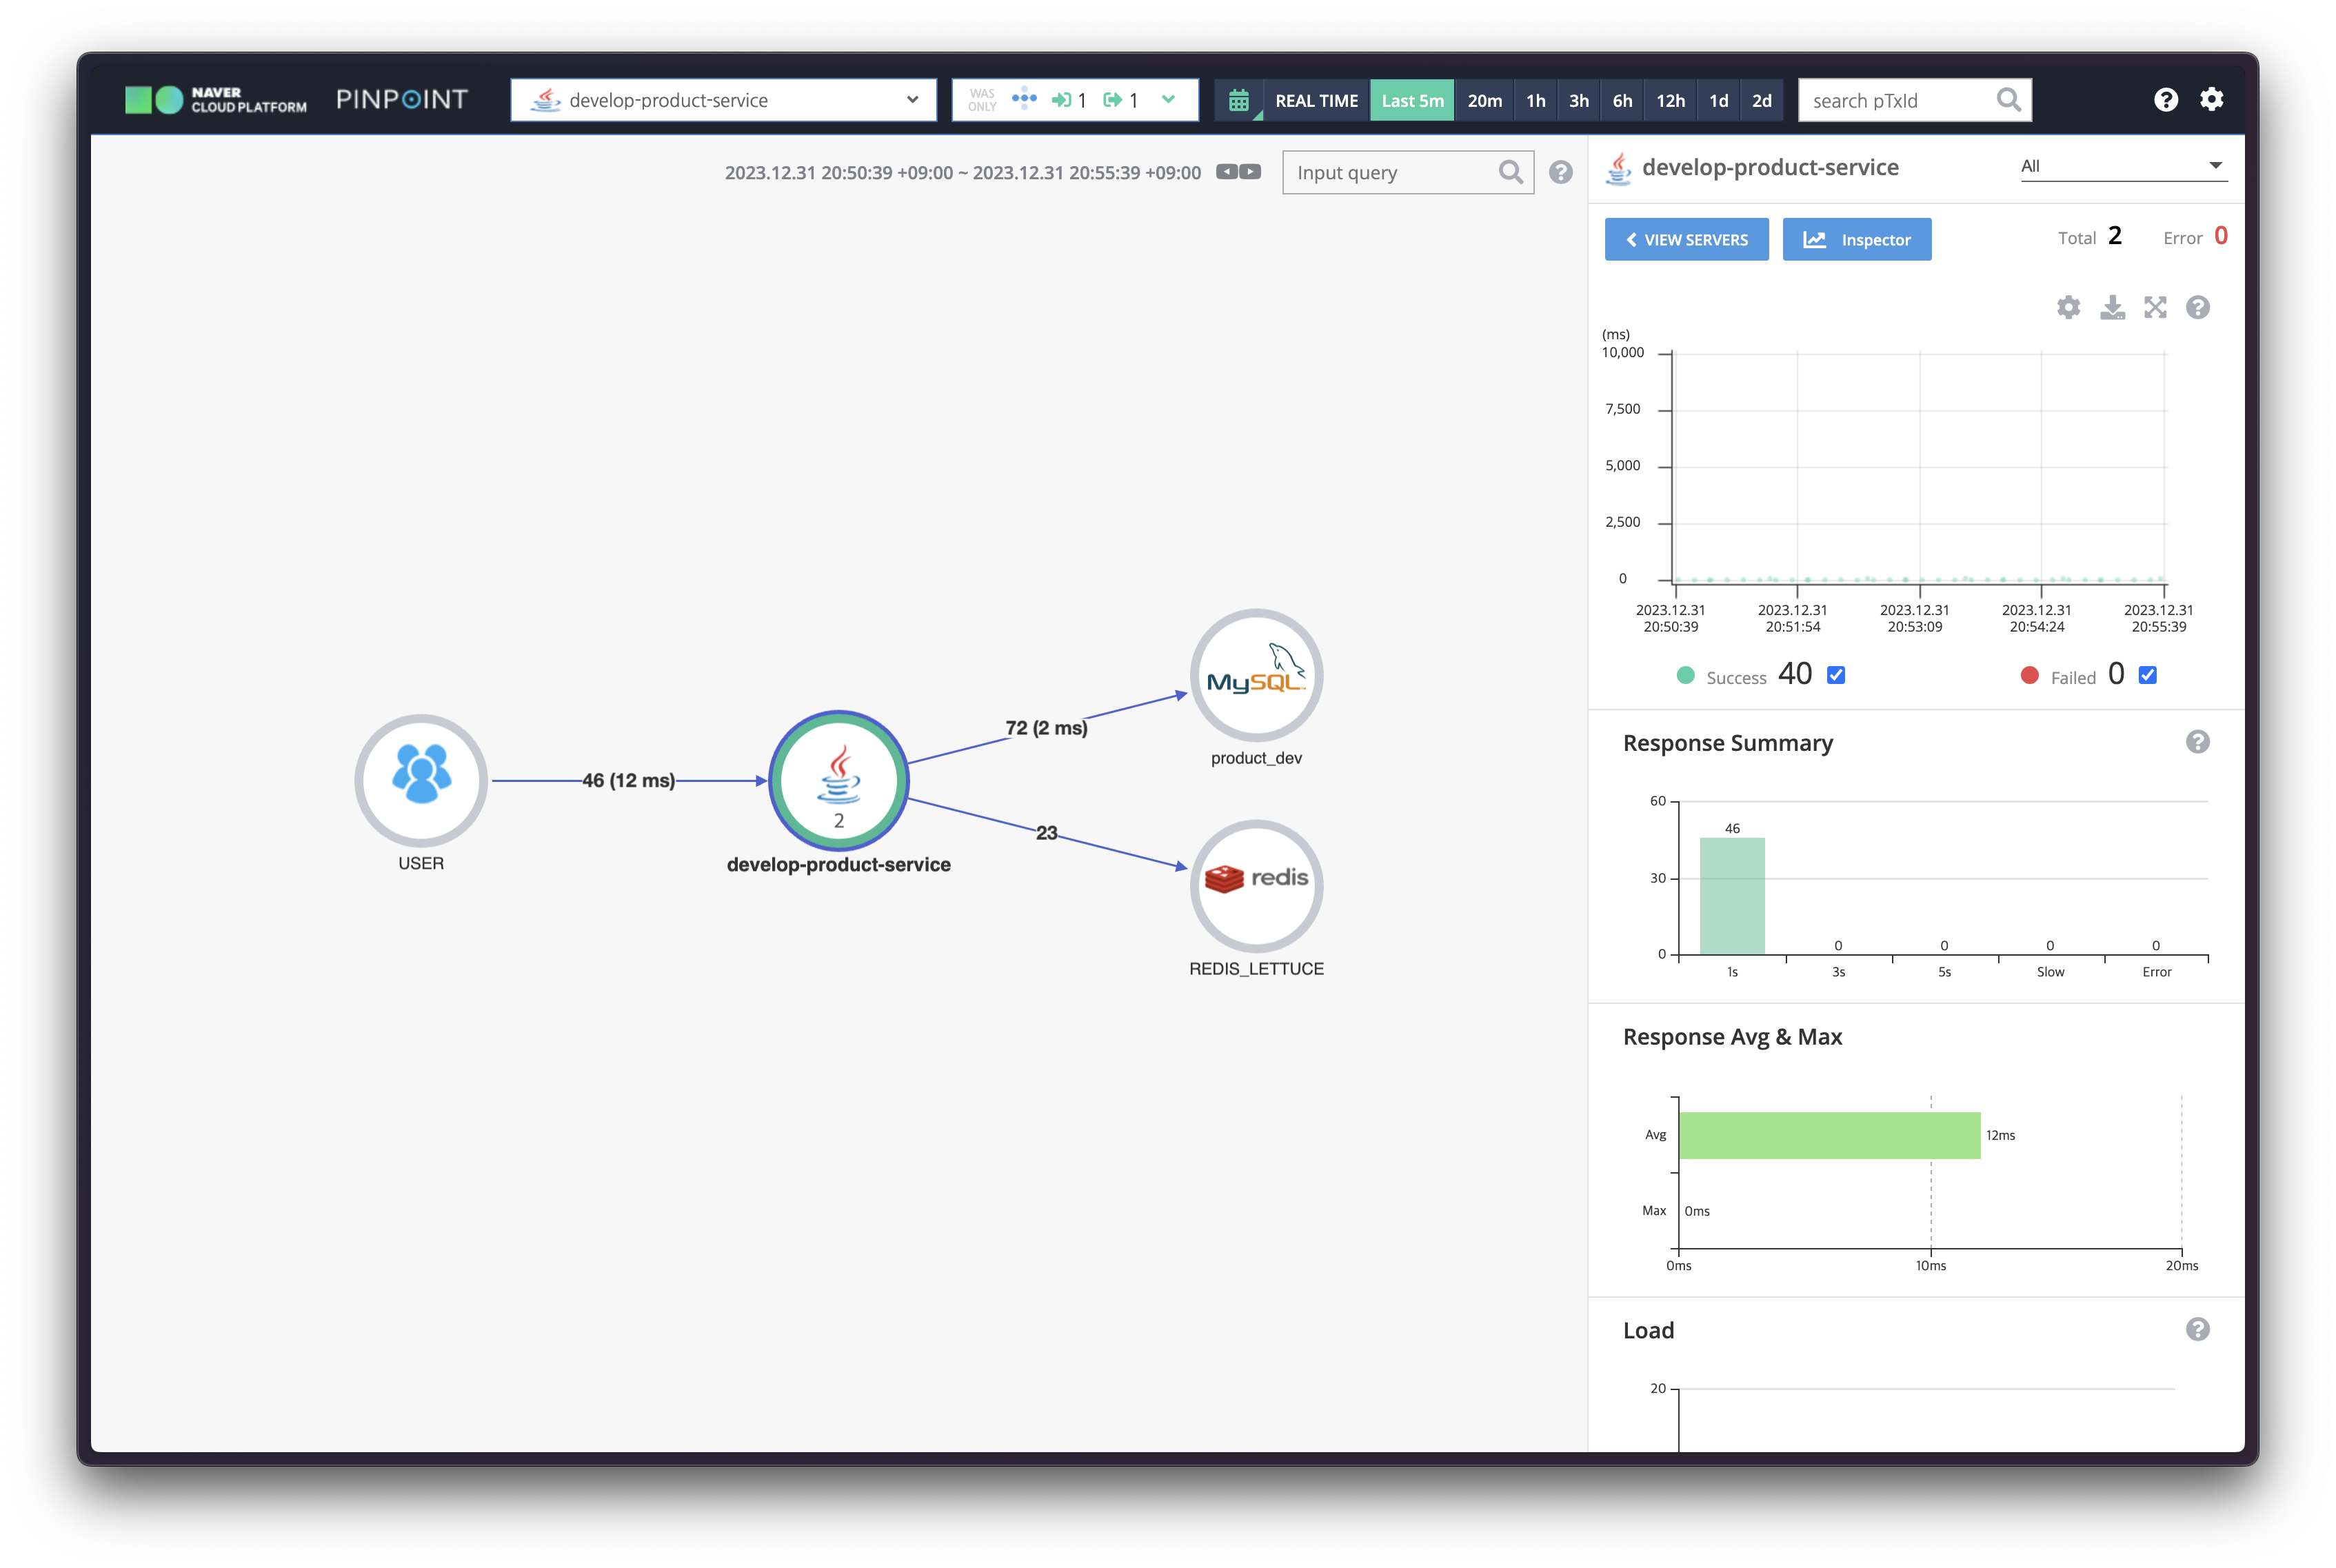Select the REDIS_LETTUCE node icon

(x=1256, y=886)
